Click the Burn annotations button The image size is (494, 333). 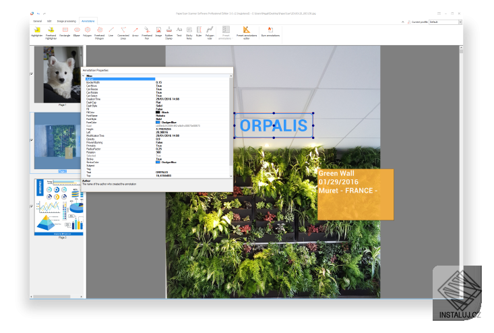click(270, 32)
